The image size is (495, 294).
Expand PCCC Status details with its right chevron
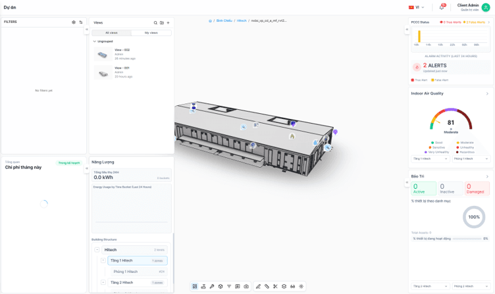point(488,22)
